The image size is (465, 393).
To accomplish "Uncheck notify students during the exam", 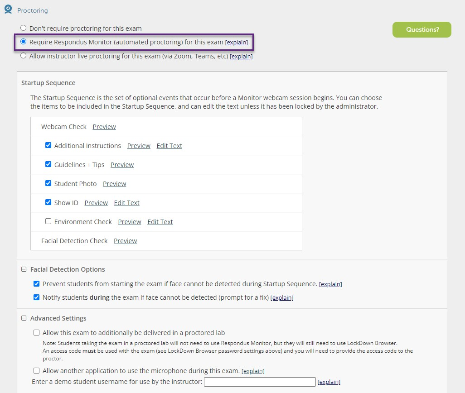I will pos(37,297).
